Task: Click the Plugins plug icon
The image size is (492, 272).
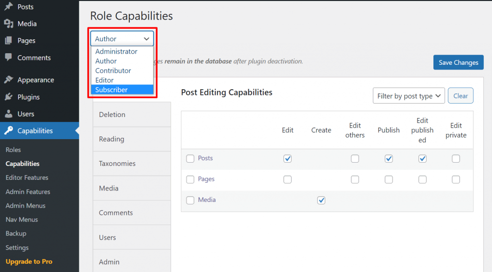Action: (8, 97)
